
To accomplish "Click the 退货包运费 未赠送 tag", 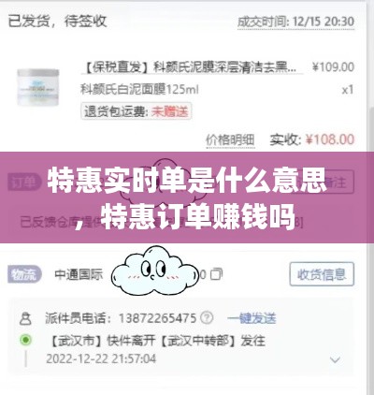I will coord(137,111).
